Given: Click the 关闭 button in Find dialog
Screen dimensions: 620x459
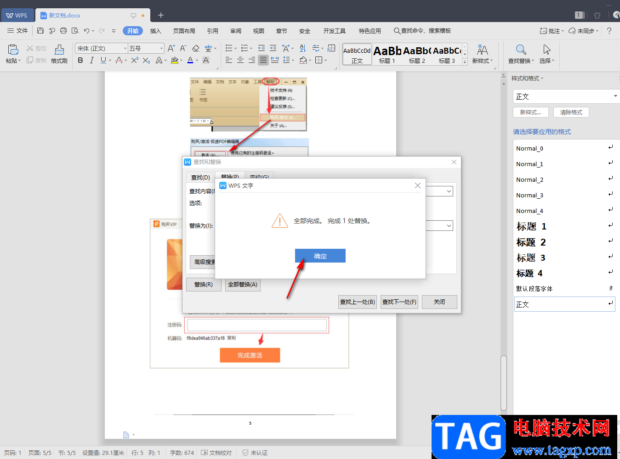Looking at the screenshot, I should (439, 302).
